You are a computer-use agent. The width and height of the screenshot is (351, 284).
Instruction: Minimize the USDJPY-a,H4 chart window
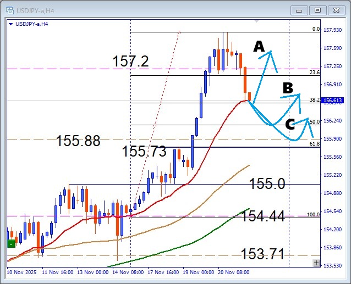pyautogui.click(x=300, y=10)
